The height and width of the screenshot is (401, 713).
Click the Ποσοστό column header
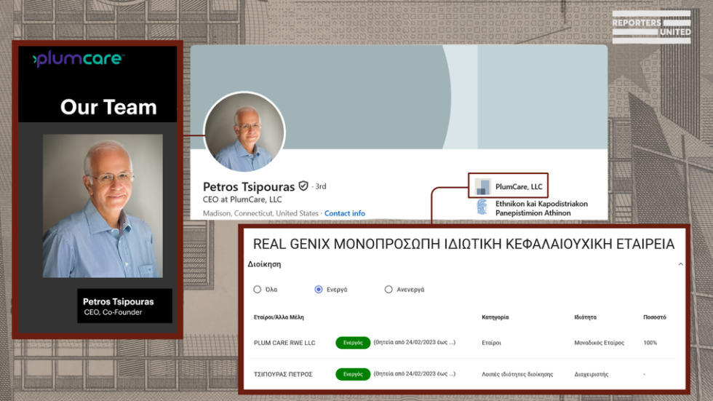coord(655,317)
